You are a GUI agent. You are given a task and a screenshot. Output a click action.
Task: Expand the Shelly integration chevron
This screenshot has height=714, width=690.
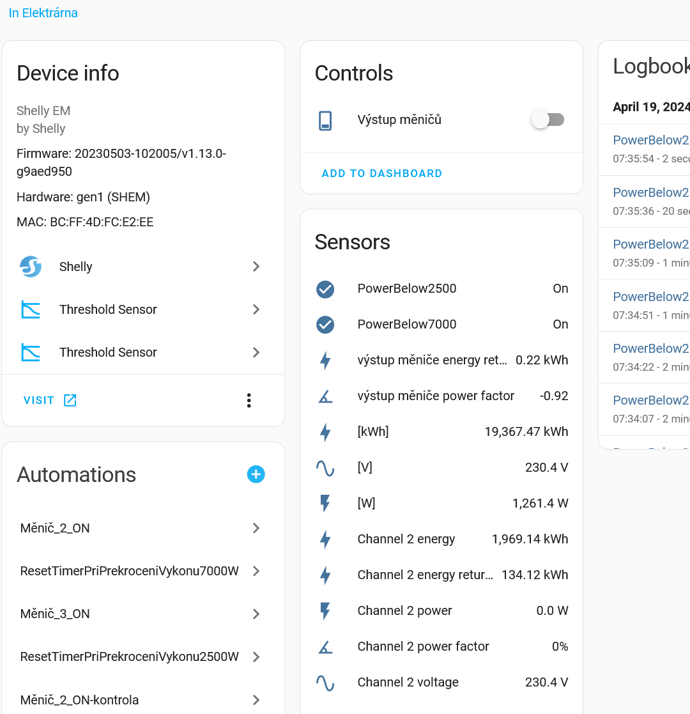coord(256,267)
